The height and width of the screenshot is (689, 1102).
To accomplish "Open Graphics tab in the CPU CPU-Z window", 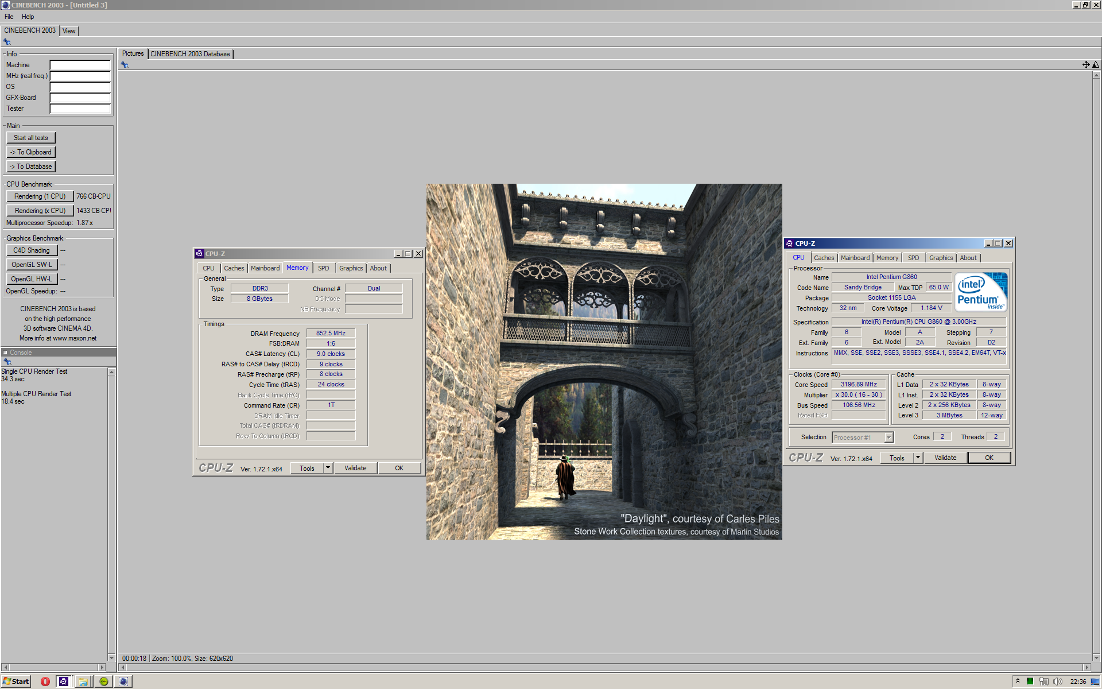I will 941,258.
